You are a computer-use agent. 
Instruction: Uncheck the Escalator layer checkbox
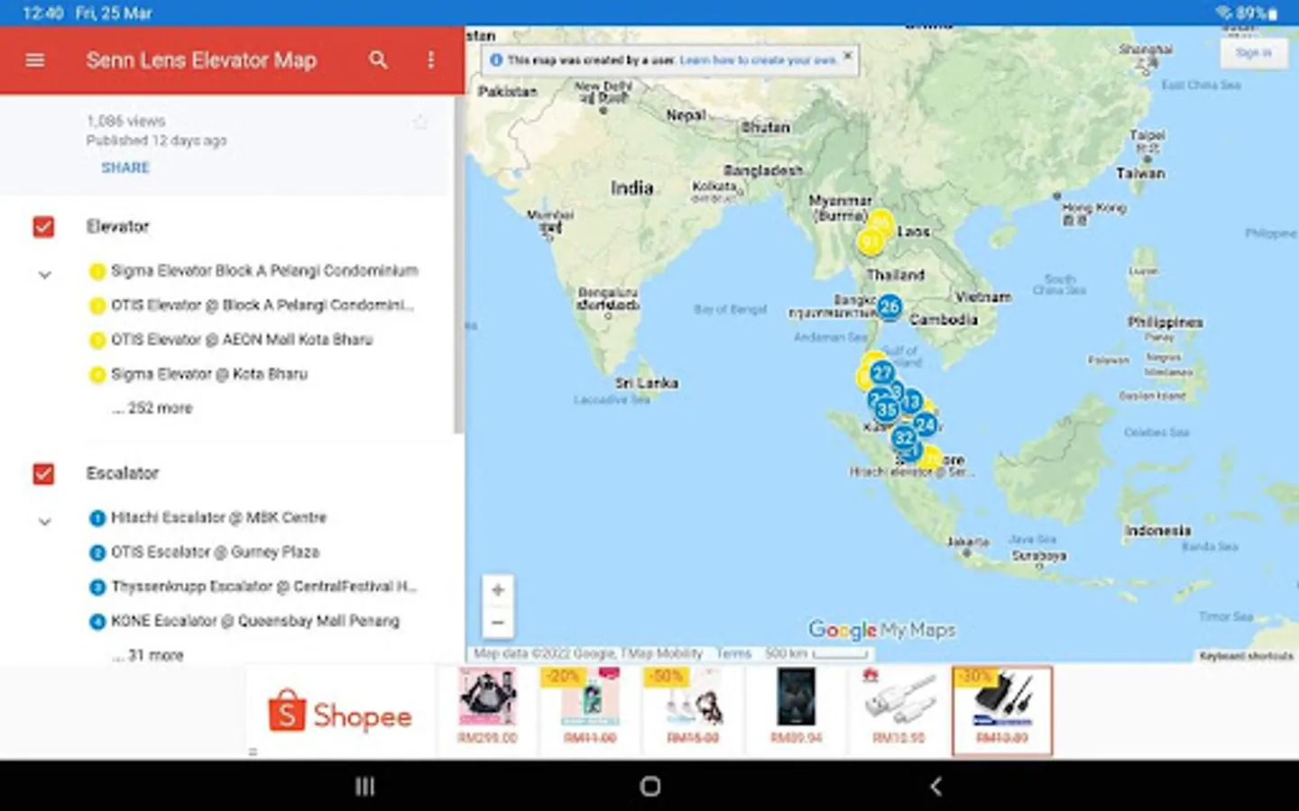tap(43, 473)
